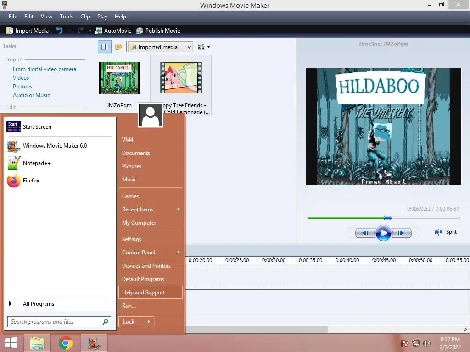Open Start Screen from the Start menu

pyautogui.click(x=59, y=127)
